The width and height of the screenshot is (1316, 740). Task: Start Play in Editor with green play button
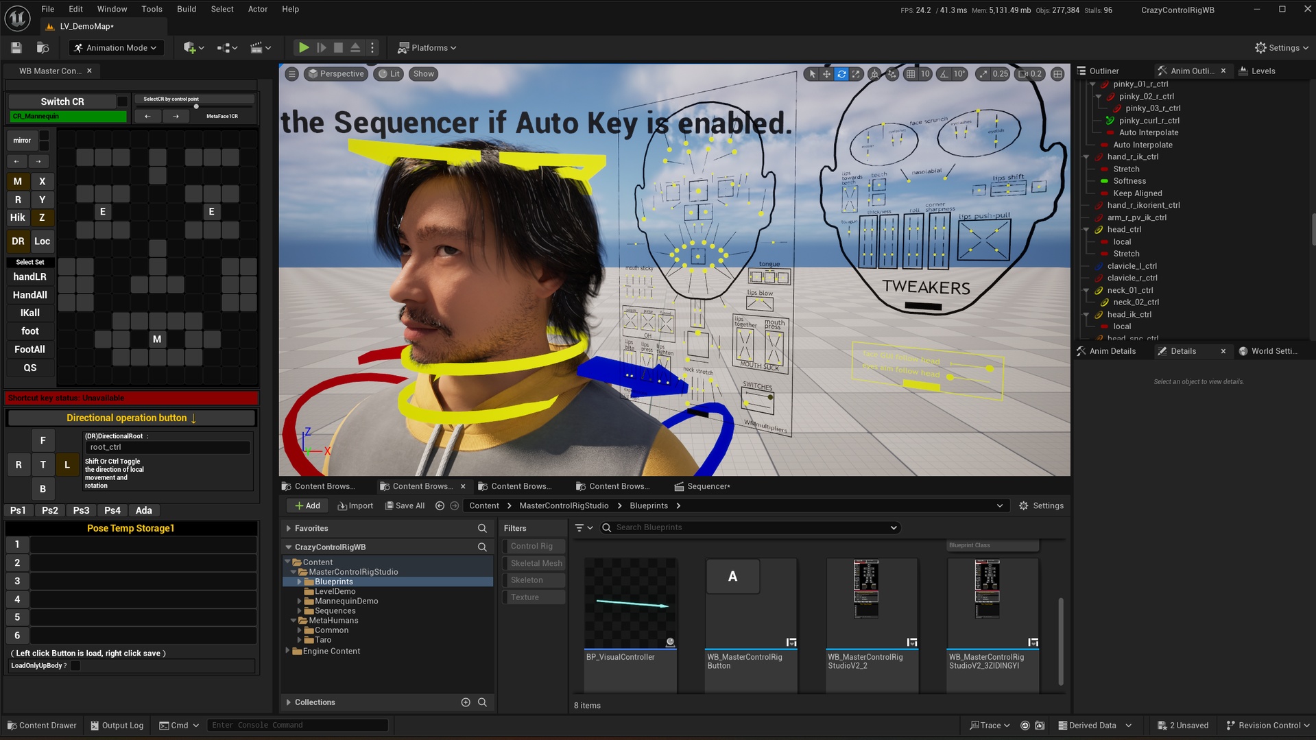point(303,48)
